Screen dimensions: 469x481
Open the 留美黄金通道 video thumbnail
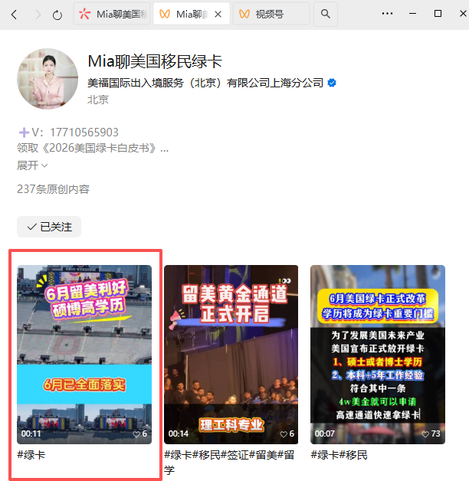(x=231, y=355)
